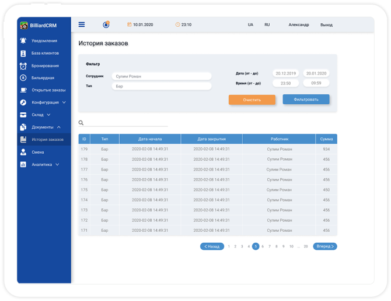Open the notification bell in top bar
Image resolution: width=391 pixels, height=301 pixels.
(106, 24)
